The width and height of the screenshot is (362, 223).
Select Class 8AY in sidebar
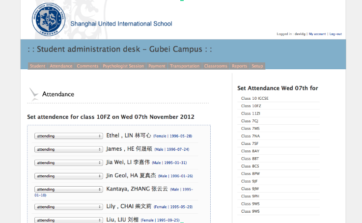250,151
